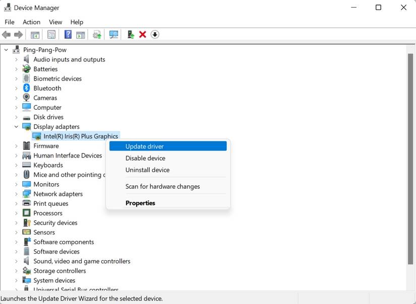Collapse the Ping-Pang-Pow root node
The image size is (416, 304).
point(6,50)
